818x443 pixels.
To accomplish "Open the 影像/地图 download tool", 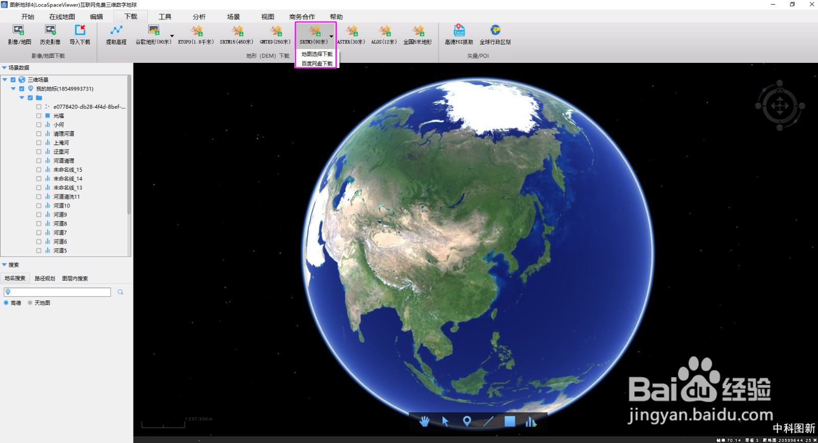I will [19, 34].
